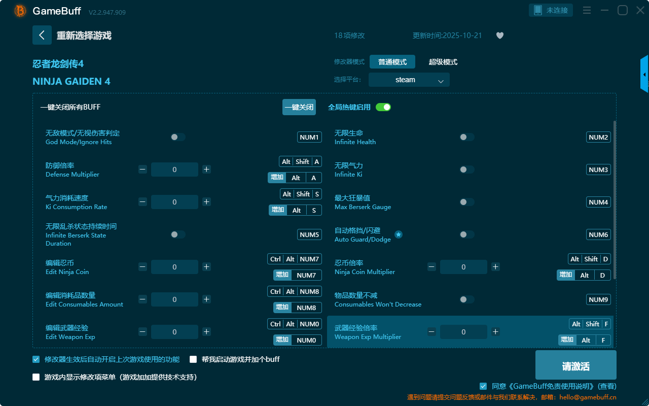Screen dimensions: 649x406
Task: Click the heart favorite icon
Action: tap(500, 36)
